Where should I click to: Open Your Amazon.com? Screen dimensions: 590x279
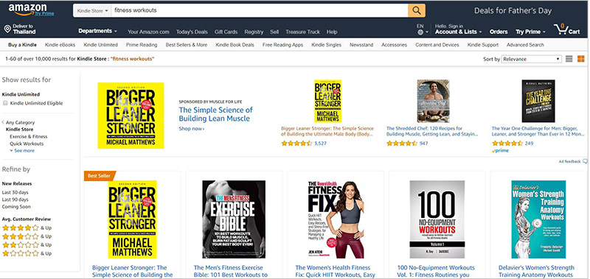pos(148,32)
